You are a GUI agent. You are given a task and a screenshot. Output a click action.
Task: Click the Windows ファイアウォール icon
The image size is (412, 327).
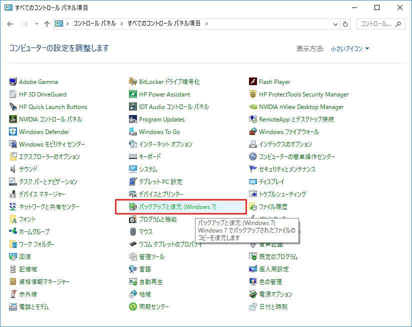click(x=253, y=132)
